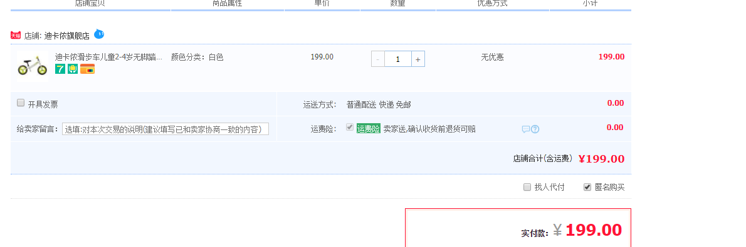Click the 普通配送 快递 免邮 shipping text
Image resolution: width=746 pixels, height=247 pixels.
pyautogui.click(x=379, y=104)
